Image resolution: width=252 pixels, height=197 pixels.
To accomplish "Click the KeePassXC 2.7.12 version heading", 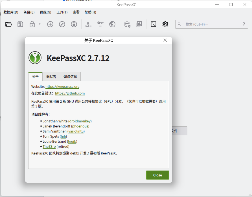I will [x=78, y=58].
